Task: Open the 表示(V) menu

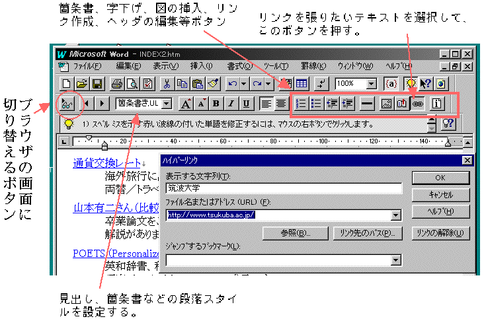Action: pos(166,66)
